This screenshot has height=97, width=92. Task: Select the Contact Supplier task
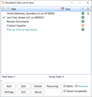[46, 26]
